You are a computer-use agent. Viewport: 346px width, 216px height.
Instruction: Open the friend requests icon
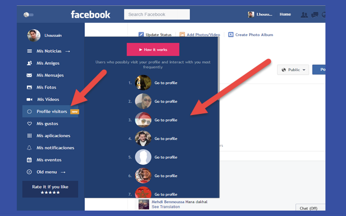(x=304, y=15)
